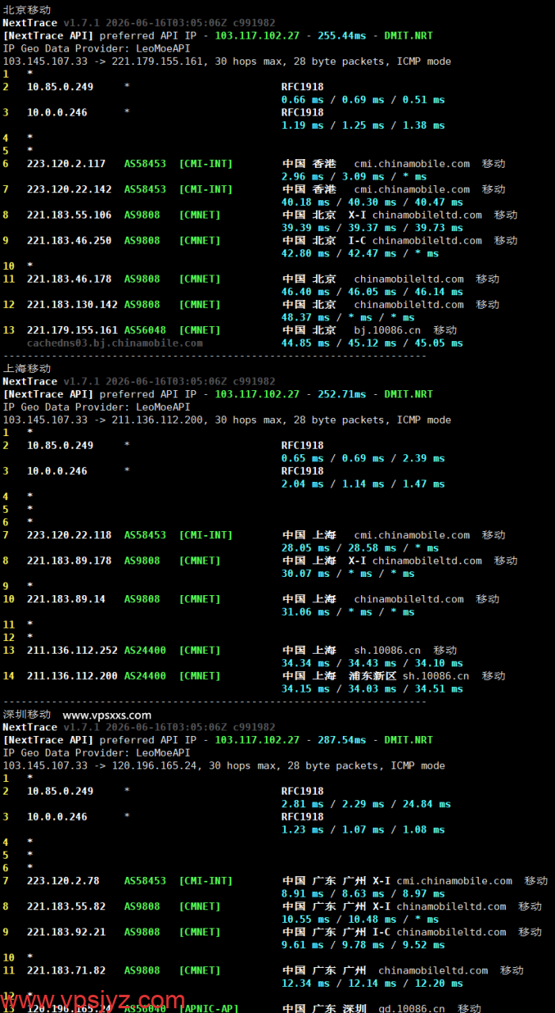Select timing 0.65 ms / 0.69 ms / 2.39 ms

pyautogui.click(x=363, y=458)
